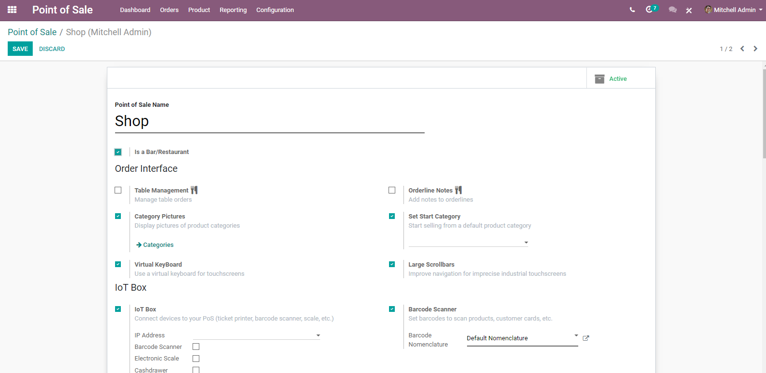
Task: Click 'Use a virtual keyboard for touchscreens' text
Action: (x=190, y=274)
